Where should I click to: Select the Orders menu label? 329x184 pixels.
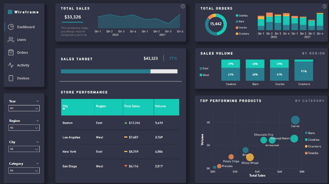(x=22, y=53)
